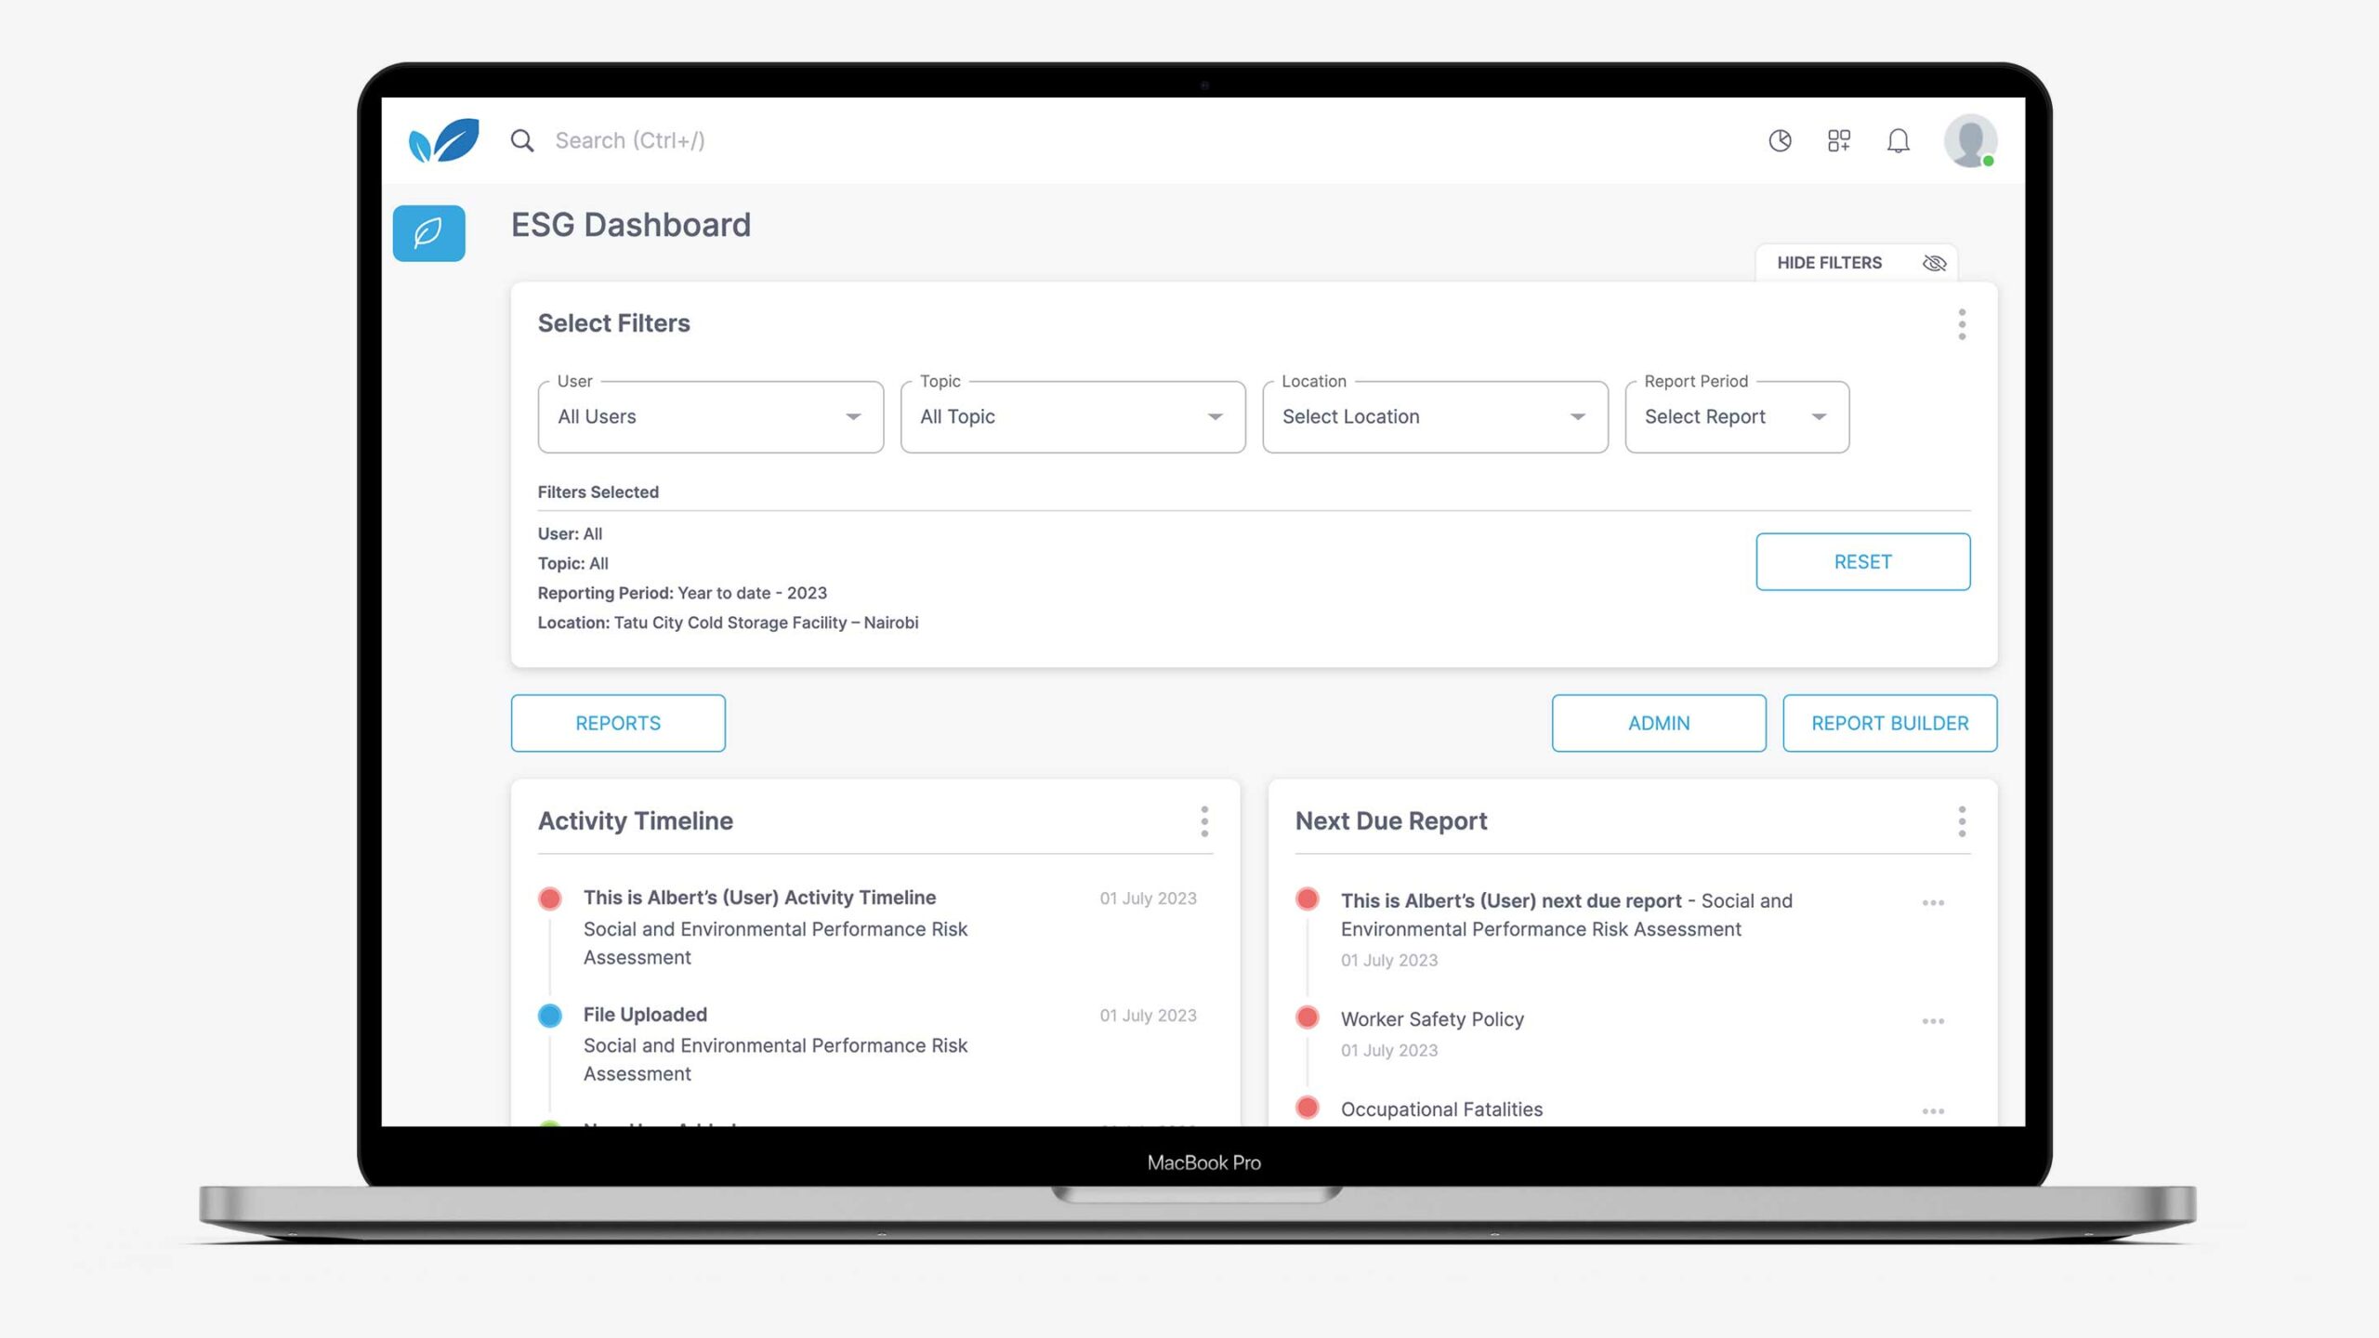Click Worker Safety Policy report item

(x=1433, y=1019)
